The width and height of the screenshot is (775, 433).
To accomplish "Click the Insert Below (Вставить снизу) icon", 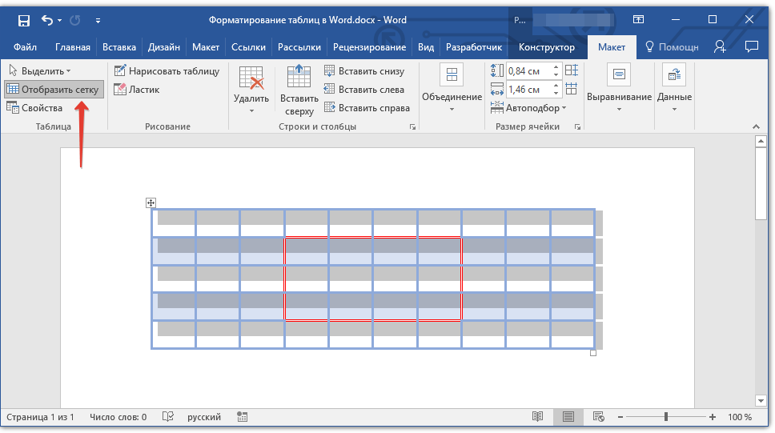I will coord(329,71).
